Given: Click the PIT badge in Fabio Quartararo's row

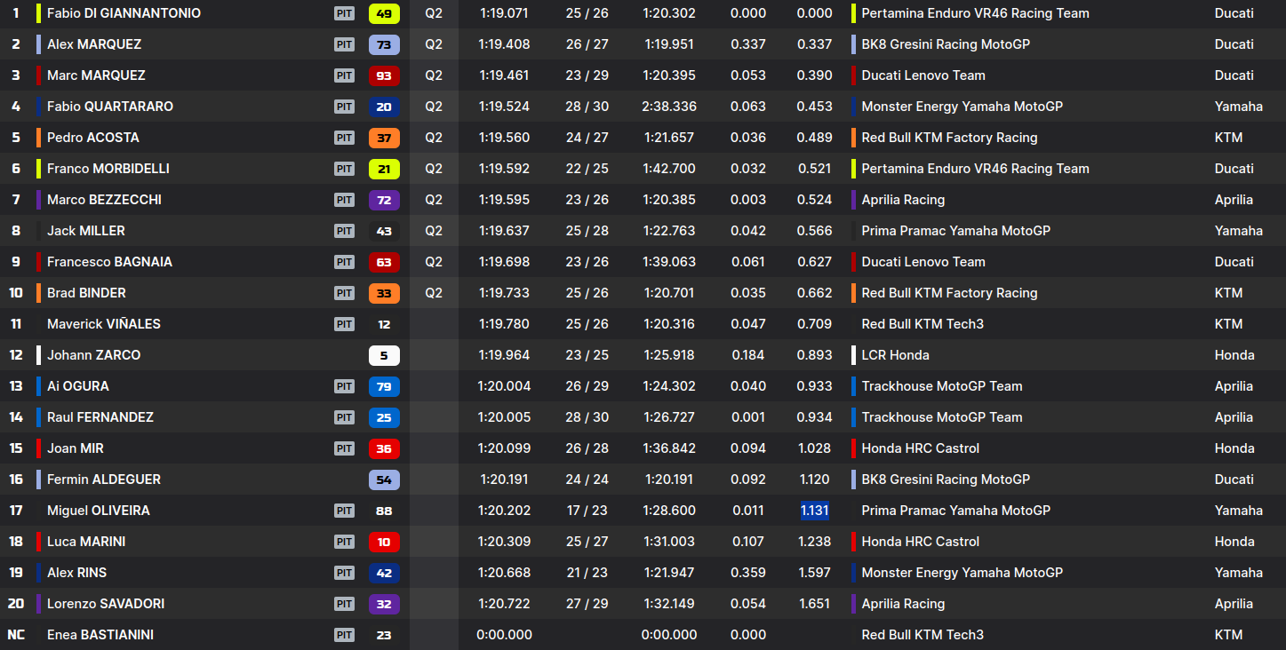Looking at the screenshot, I should [344, 107].
